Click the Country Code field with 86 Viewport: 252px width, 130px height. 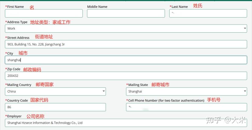tap(55, 107)
